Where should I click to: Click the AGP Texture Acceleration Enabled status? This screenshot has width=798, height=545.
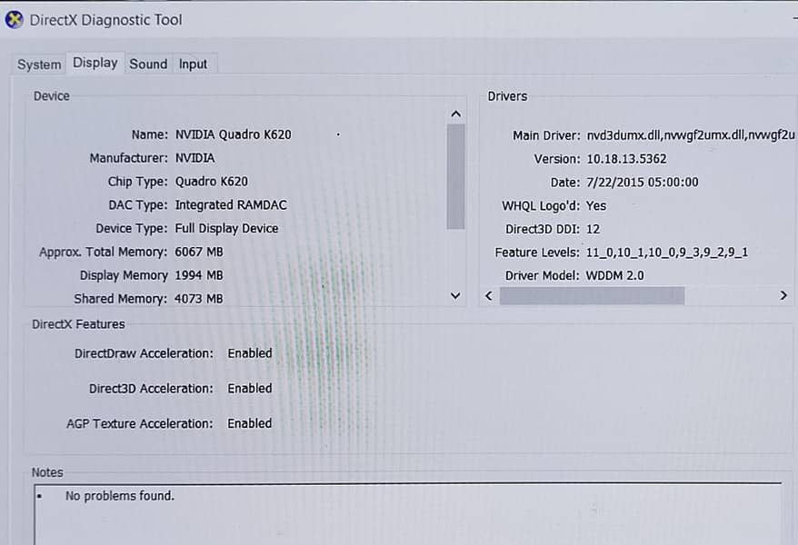click(x=249, y=423)
